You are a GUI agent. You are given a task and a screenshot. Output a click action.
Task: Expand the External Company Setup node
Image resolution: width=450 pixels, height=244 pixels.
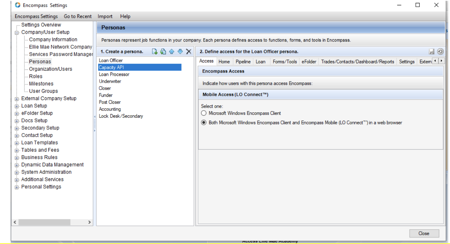tap(17, 99)
